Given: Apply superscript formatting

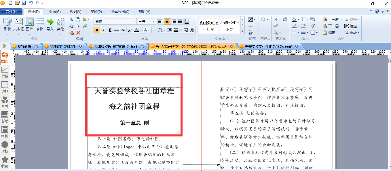Looking at the screenshot, I should tap(130, 30).
